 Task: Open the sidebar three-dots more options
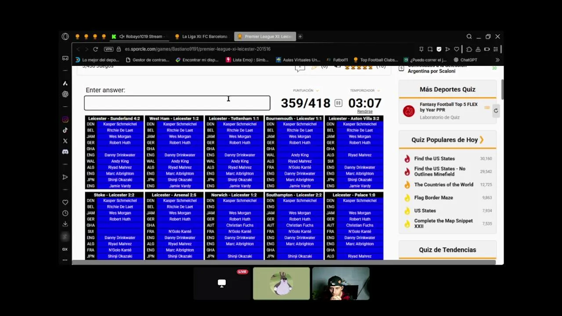(65, 260)
